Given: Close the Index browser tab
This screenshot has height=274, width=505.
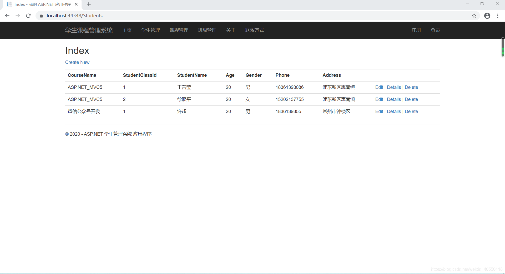Looking at the screenshot, I should coord(76,4).
